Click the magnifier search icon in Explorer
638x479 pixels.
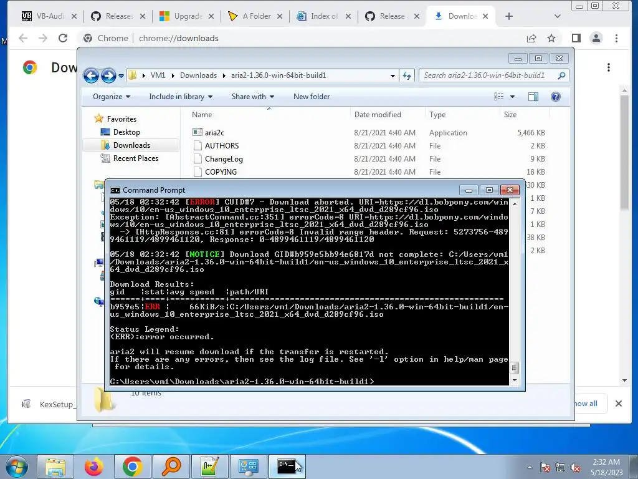pos(561,75)
